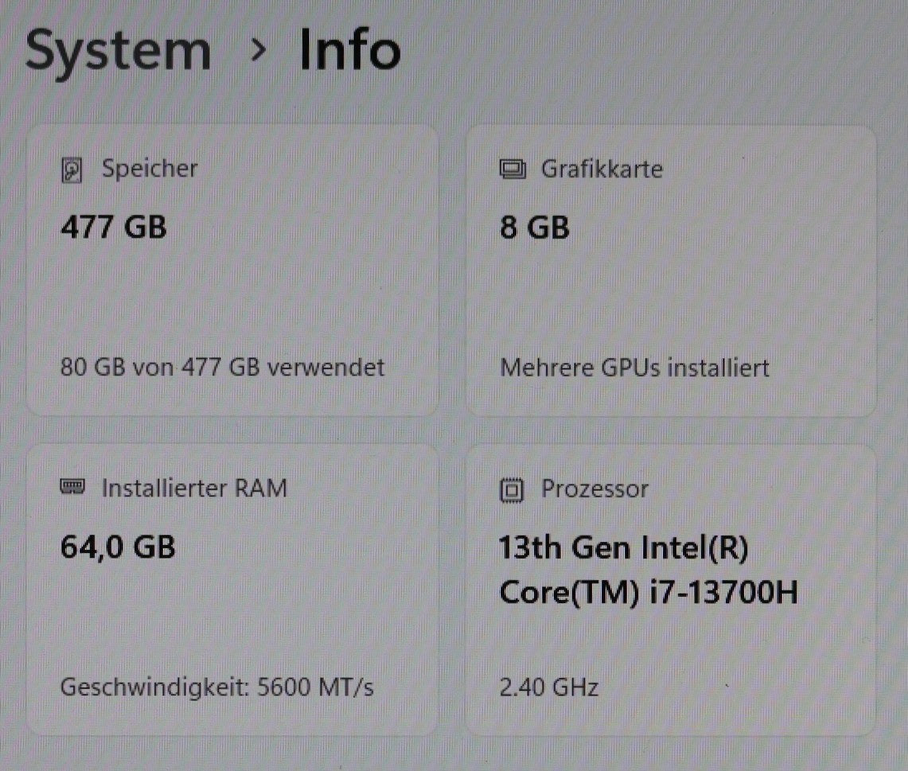Image resolution: width=908 pixels, height=771 pixels.
Task: Click the System breadcrumb link
Action: click(118, 50)
